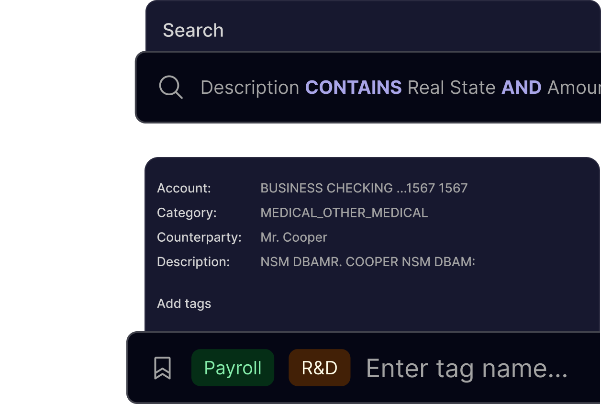Viewport: 601px width, 404px height.
Task: Click the Add tags label
Action: [184, 303]
